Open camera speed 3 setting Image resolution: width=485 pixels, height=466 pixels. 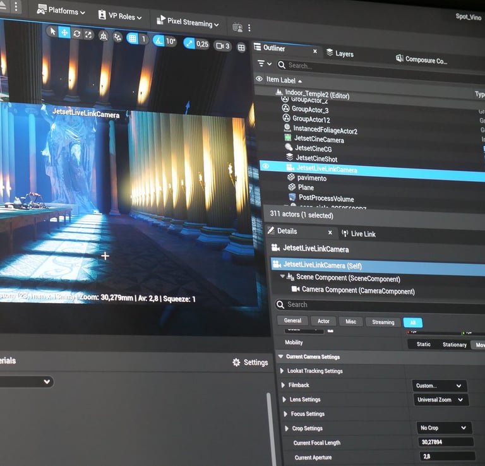pos(223,46)
